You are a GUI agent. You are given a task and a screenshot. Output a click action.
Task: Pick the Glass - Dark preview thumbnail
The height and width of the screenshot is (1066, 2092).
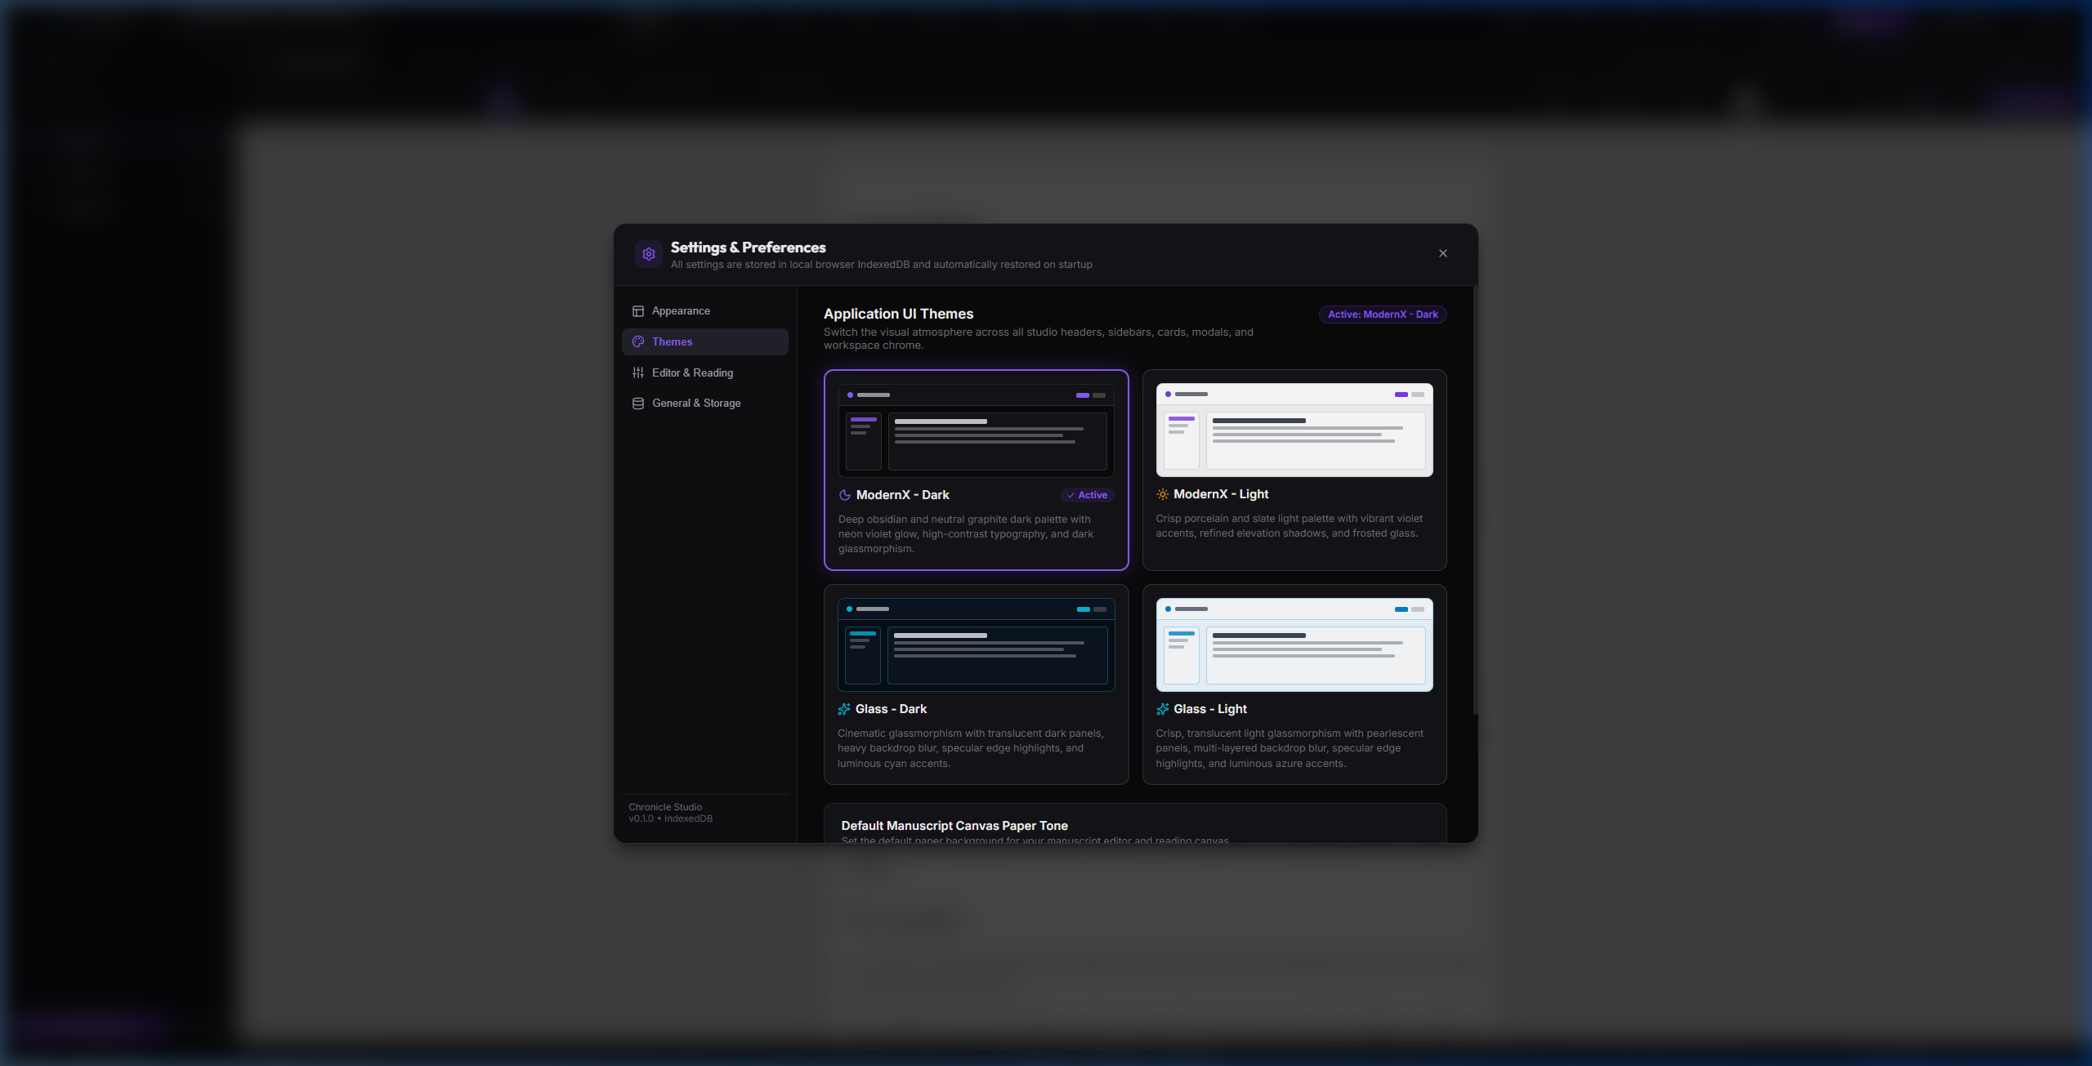(976, 645)
